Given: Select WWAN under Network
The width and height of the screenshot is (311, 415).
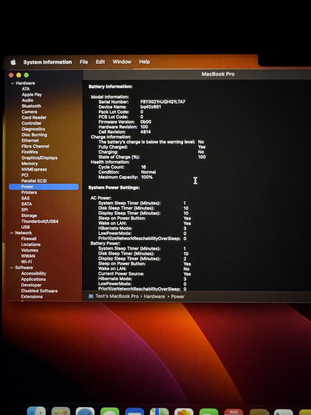Looking at the screenshot, I should pos(28,256).
